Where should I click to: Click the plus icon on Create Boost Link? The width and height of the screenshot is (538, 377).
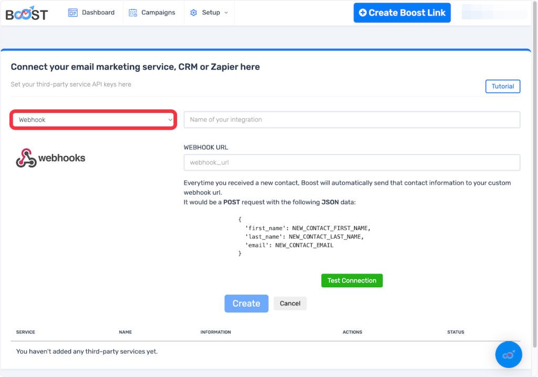pos(363,13)
